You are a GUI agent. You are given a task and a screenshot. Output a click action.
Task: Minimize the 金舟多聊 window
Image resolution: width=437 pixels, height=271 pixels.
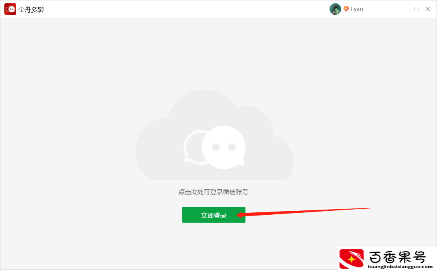[404, 9]
